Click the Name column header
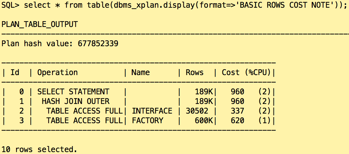Image resolution: width=349 pixels, height=154 pixels. (140, 73)
